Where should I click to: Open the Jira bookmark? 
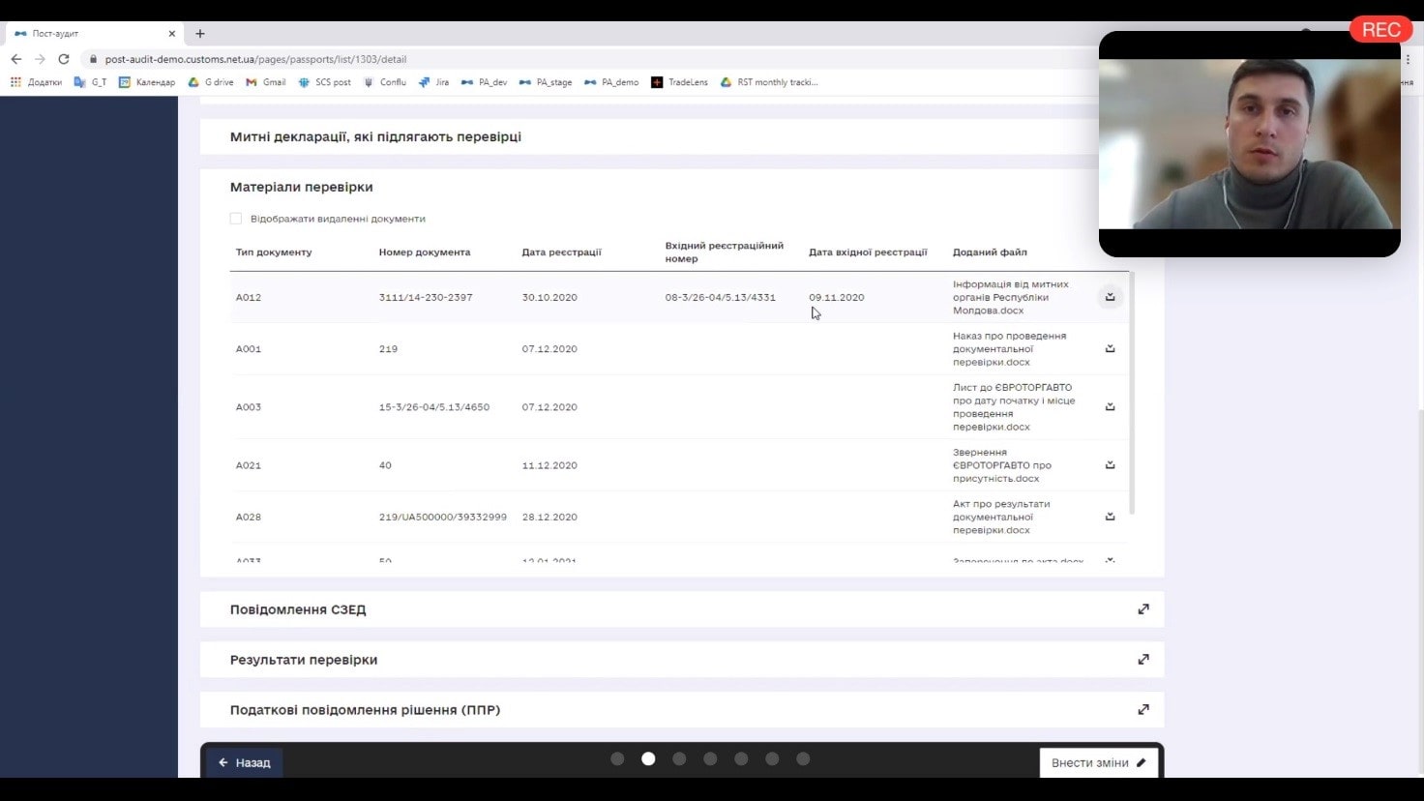433,82
